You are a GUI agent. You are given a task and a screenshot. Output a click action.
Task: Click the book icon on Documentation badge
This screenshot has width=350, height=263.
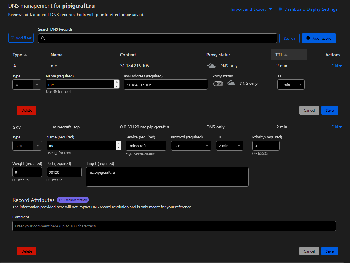pos(61,200)
